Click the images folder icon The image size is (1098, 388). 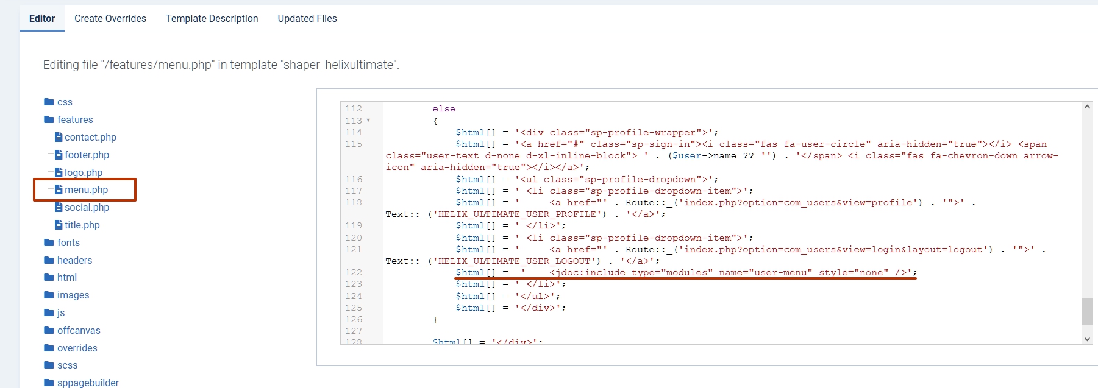(49, 295)
